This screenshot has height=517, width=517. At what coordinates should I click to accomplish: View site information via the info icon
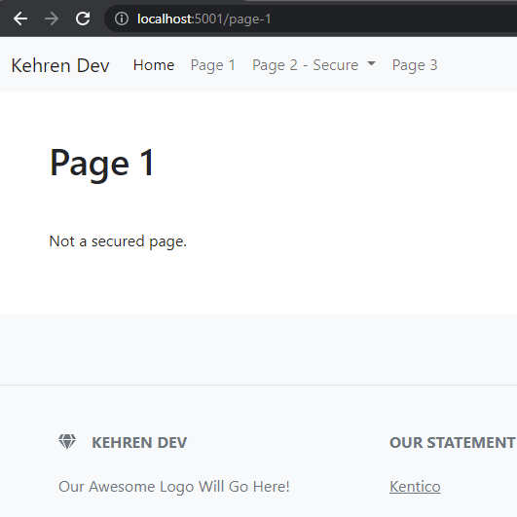click(122, 18)
